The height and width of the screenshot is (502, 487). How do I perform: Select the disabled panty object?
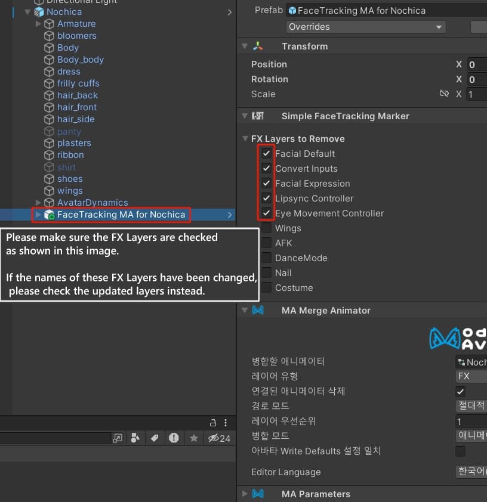coord(69,131)
